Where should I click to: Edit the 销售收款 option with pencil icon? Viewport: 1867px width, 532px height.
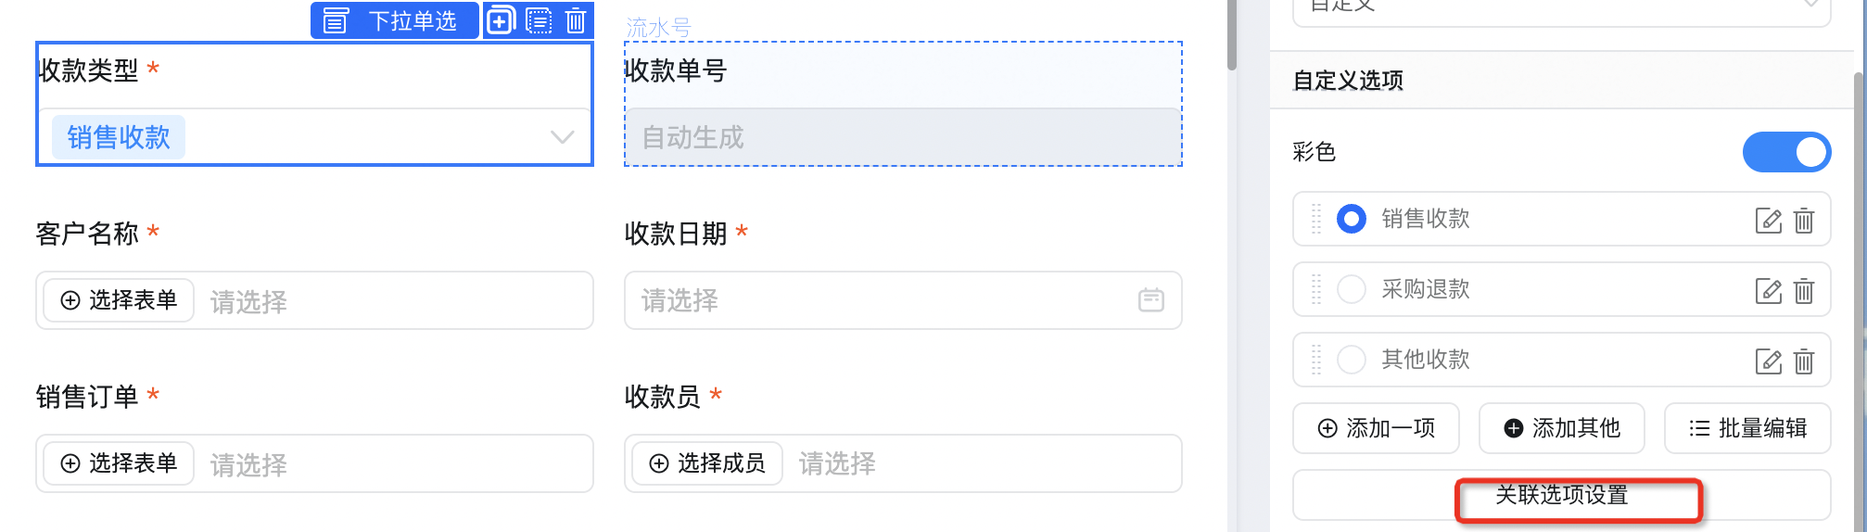point(1768,221)
